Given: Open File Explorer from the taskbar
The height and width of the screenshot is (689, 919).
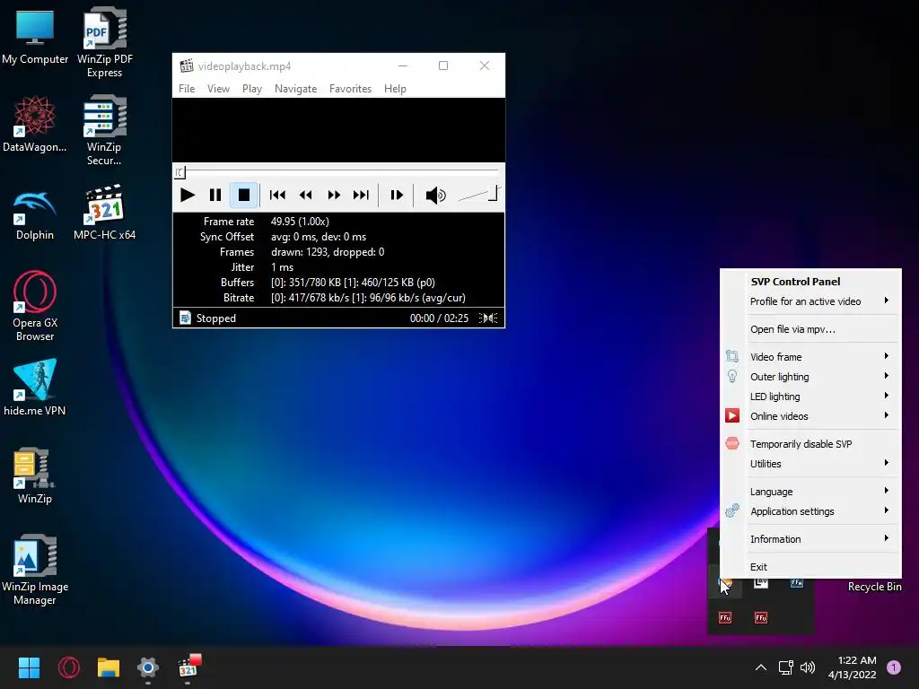Looking at the screenshot, I should [109, 667].
